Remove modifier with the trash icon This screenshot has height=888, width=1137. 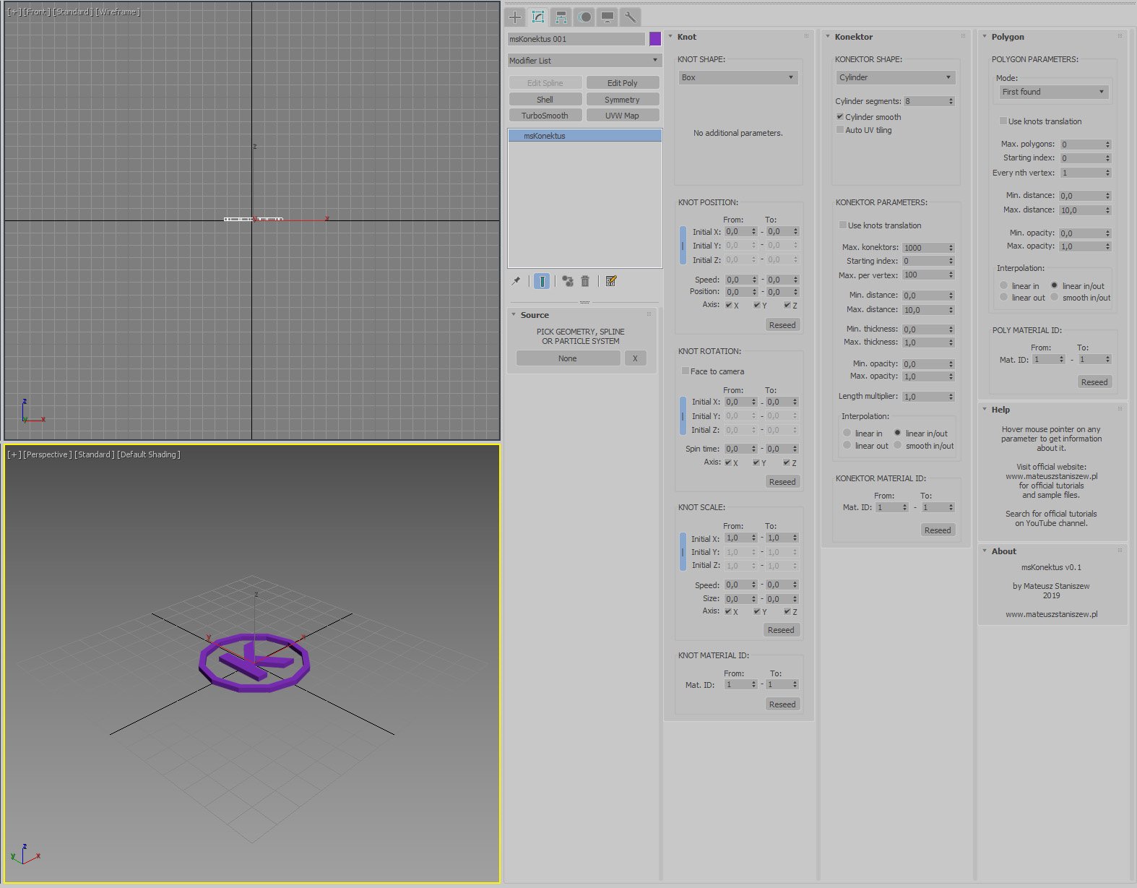[585, 281]
